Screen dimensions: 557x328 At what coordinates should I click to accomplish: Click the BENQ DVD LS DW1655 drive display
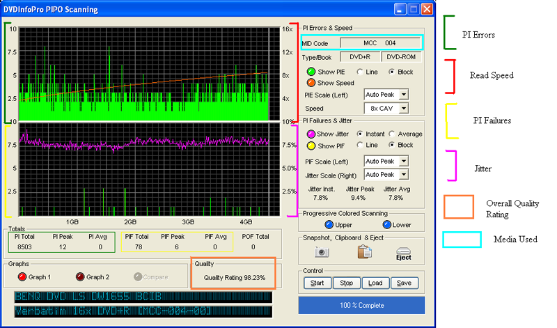coord(143,297)
